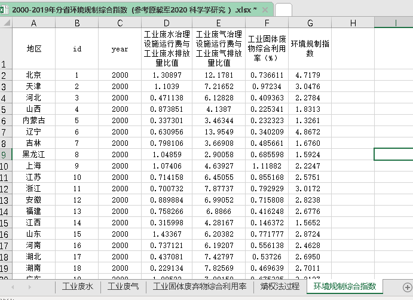Select column G header

click(310, 23)
